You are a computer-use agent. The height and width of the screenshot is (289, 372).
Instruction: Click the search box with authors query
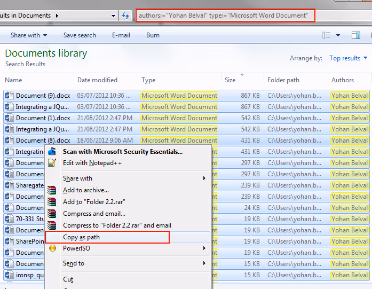(x=225, y=15)
